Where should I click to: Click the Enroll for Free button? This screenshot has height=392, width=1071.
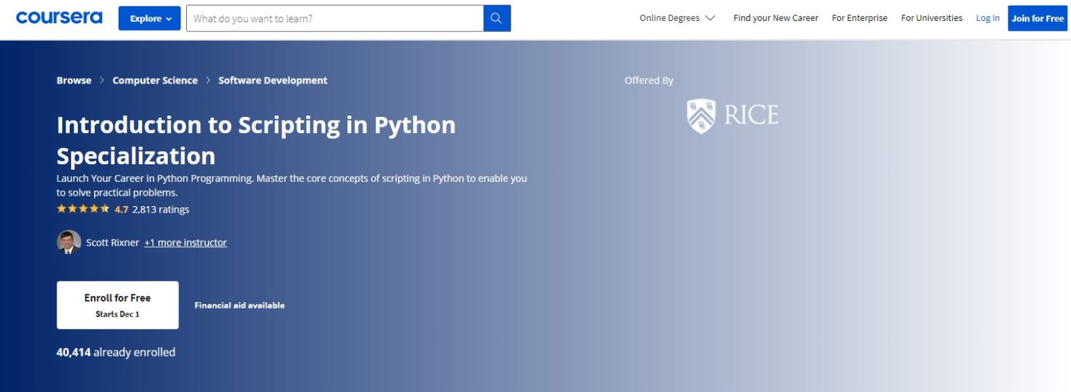(117, 305)
